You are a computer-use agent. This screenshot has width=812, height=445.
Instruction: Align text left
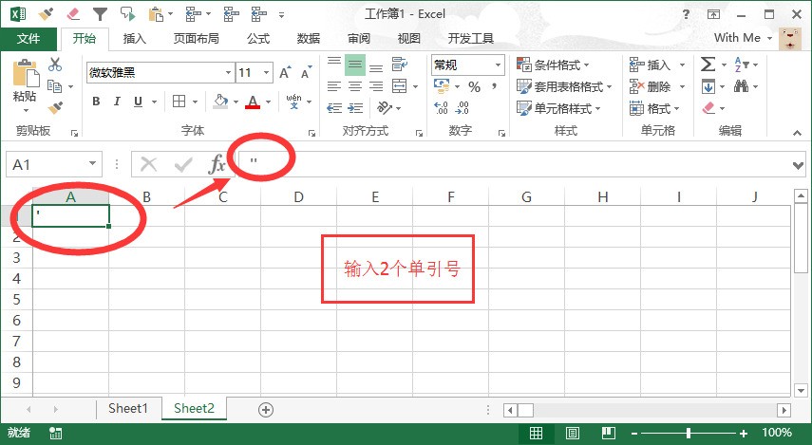click(x=334, y=86)
